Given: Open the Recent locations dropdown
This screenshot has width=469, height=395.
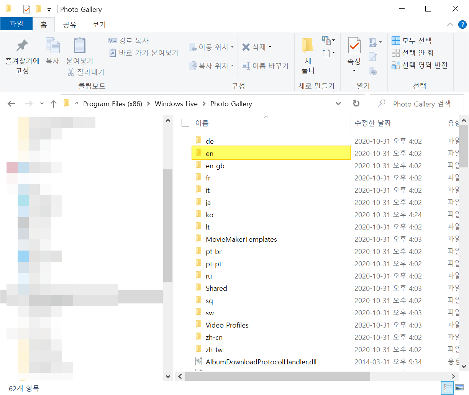Looking at the screenshot, I should (42, 103).
